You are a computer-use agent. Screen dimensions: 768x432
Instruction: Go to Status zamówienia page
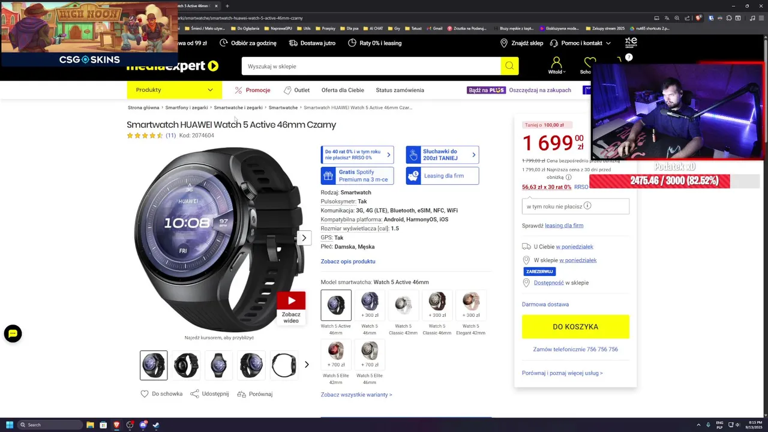(400, 90)
